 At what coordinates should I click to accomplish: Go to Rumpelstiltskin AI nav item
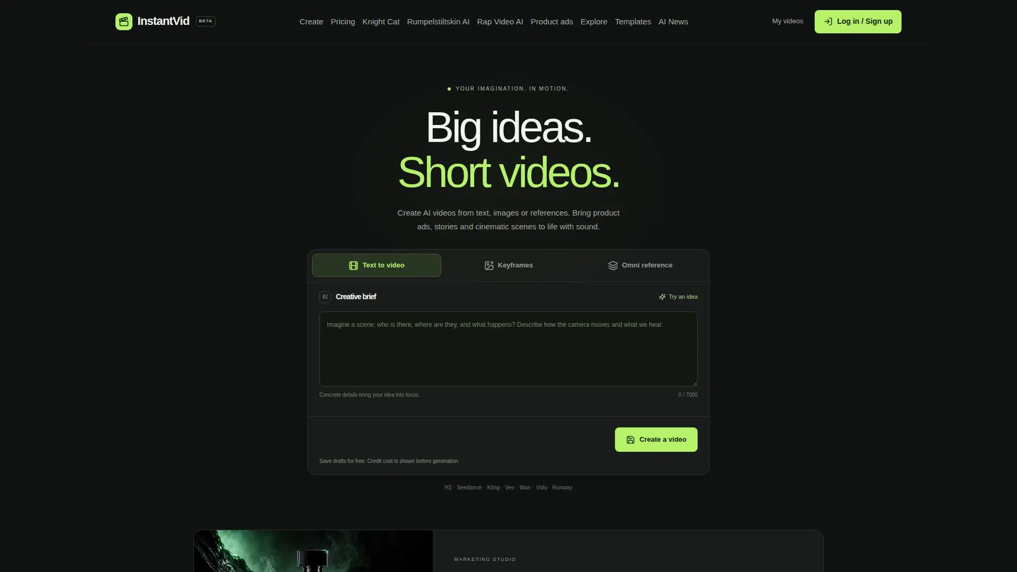[438, 22]
